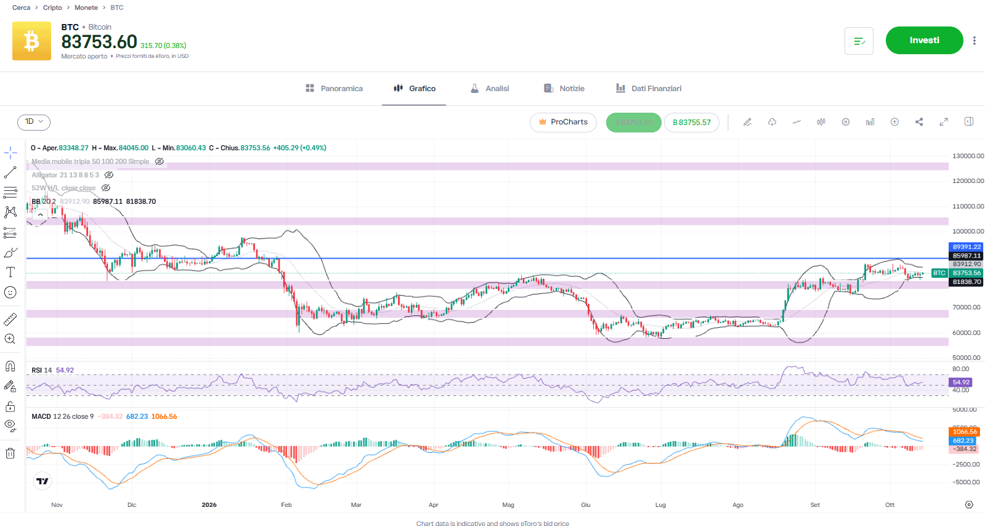Select the crosshair cursor tool
Screen dimensions: 985x526
pyautogui.click(x=10, y=153)
